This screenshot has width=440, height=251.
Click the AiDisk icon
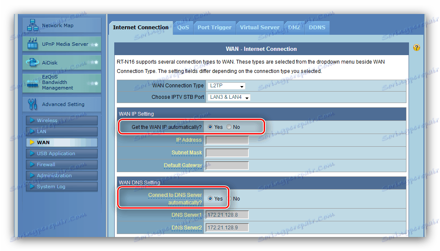pyautogui.click(x=33, y=62)
